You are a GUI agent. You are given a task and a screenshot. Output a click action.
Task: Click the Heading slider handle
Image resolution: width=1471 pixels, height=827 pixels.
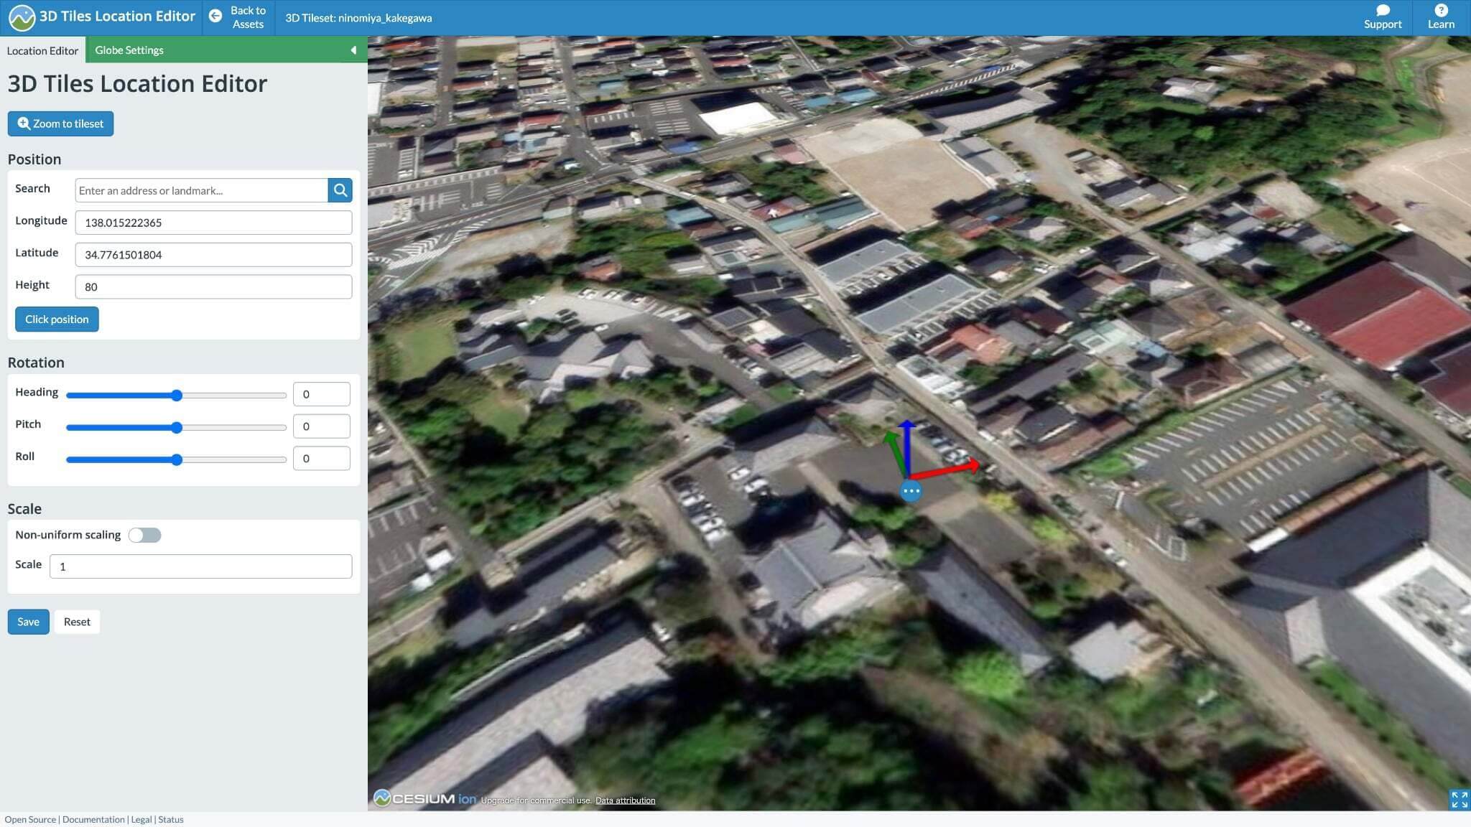click(x=177, y=396)
